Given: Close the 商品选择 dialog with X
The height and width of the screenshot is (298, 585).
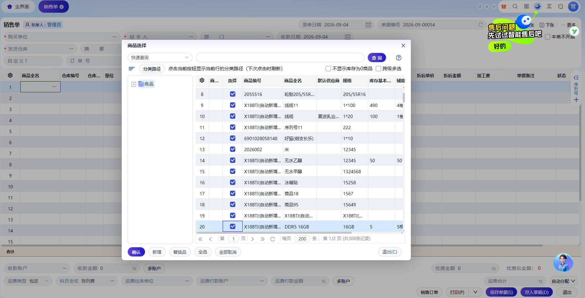Looking at the screenshot, I should (x=403, y=45).
